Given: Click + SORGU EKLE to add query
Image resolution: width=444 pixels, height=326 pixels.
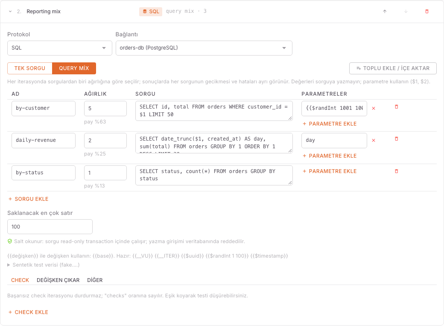Looking at the screenshot, I should 28,199.
